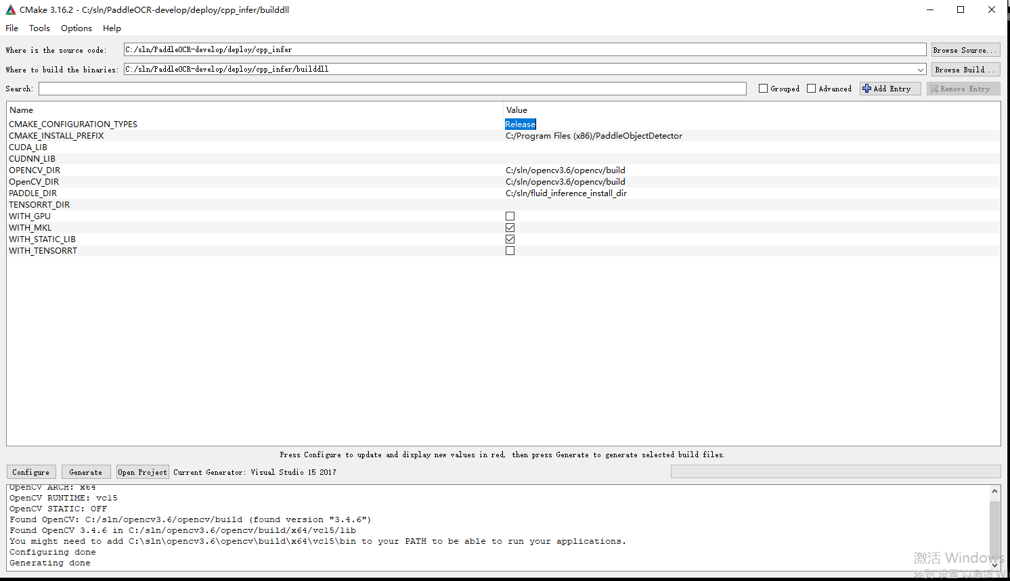
Task: Open the Tools menu
Action: [x=39, y=28]
